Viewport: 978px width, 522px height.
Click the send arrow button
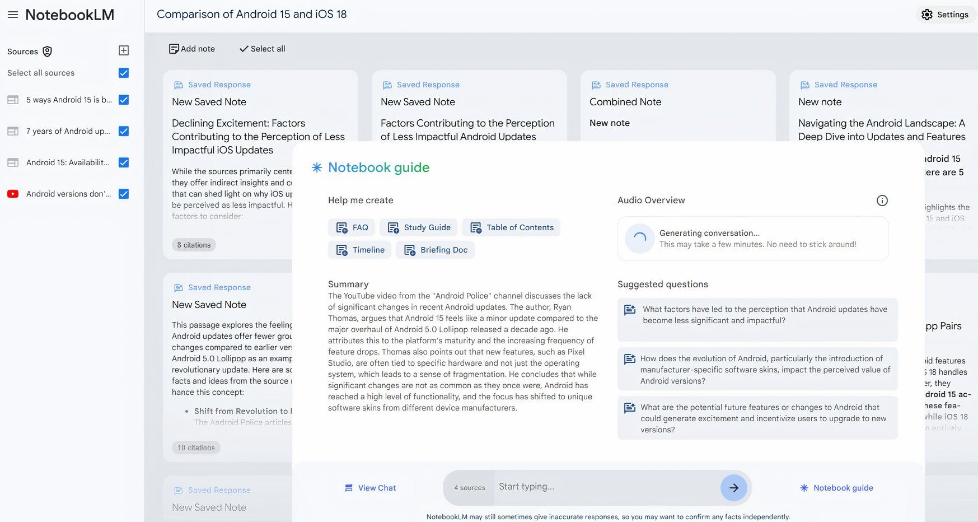733,488
